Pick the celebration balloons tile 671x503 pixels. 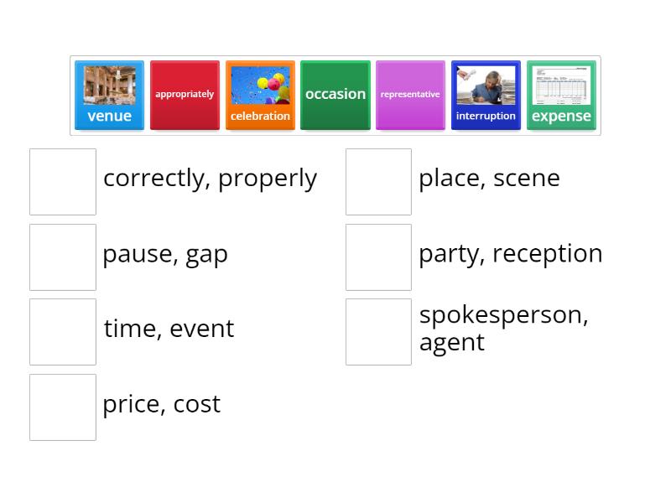point(260,96)
